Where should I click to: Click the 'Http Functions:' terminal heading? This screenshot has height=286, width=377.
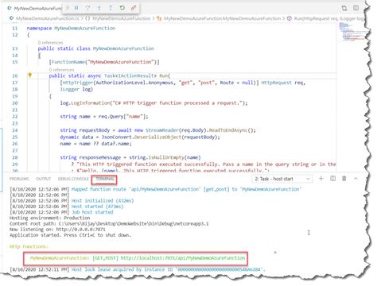29,246
